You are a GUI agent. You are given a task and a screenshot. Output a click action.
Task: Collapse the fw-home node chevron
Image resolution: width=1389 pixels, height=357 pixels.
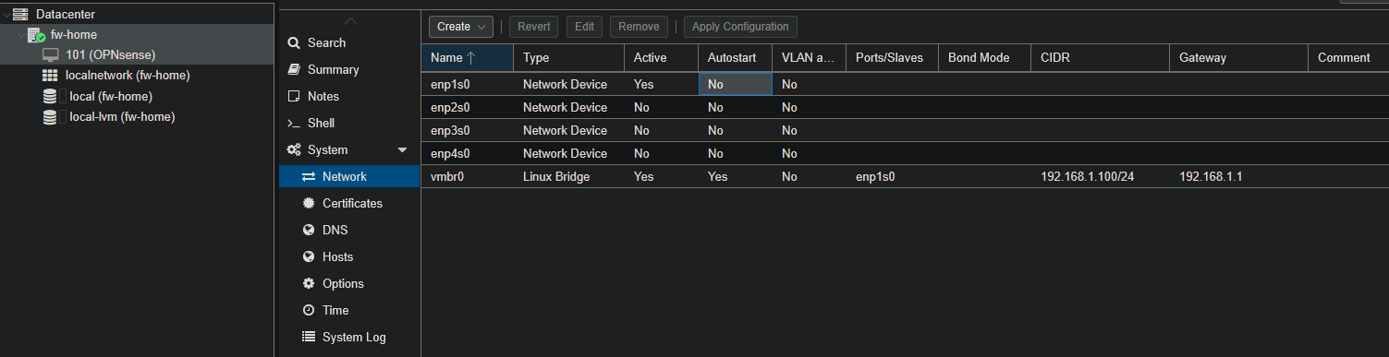click(21, 34)
